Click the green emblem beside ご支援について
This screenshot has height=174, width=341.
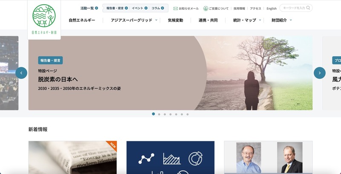click(206, 9)
